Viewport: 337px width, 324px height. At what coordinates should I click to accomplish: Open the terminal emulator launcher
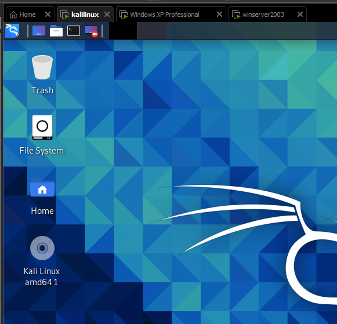pyautogui.click(x=74, y=31)
